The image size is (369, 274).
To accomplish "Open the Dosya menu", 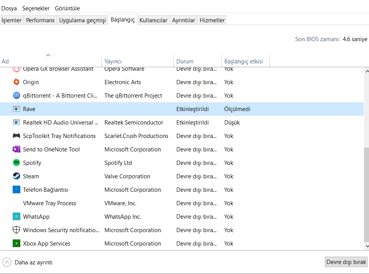I will click(9, 8).
